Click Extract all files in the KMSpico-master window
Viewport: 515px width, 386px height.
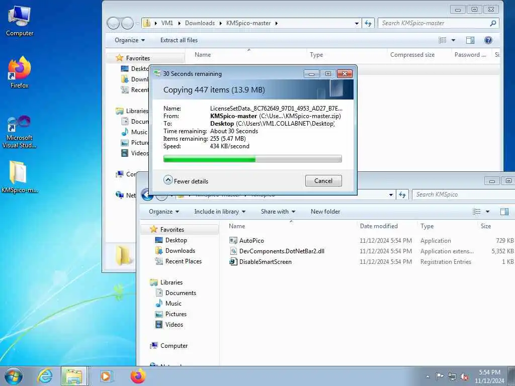pos(179,40)
